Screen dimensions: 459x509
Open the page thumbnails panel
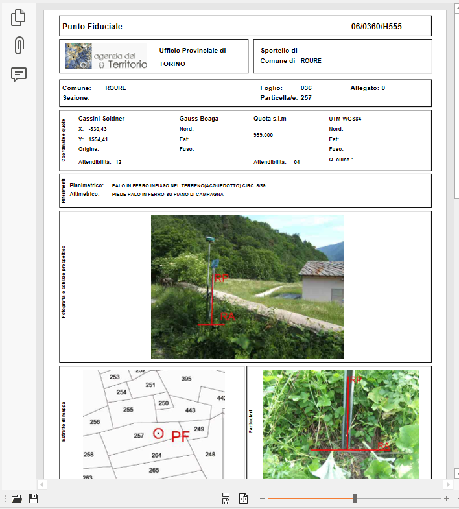[x=19, y=18]
